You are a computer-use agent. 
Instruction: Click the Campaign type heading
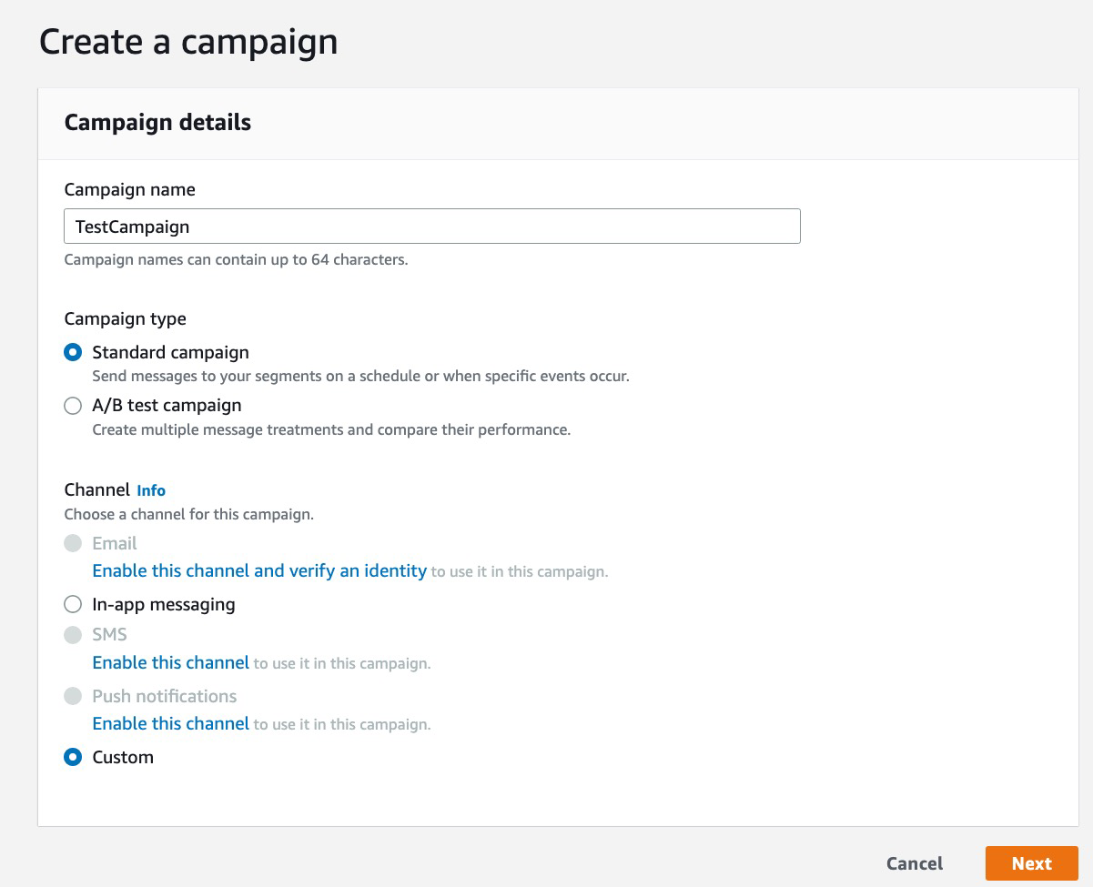click(125, 318)
